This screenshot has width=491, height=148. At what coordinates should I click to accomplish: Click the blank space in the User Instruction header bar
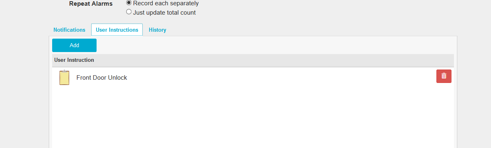273,60
